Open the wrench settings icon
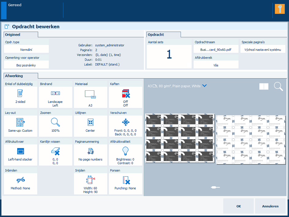This screenshot has width=289, height=217. coord(280,9)
